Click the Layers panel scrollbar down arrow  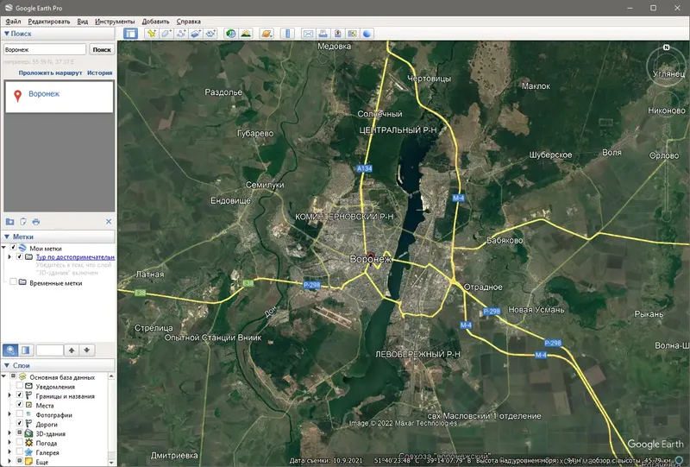pos(111,462)
